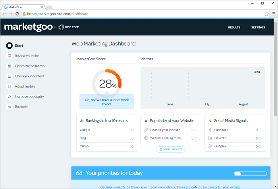Image resolution: width=278 pixels, height=189 pixels.
Task: Click the circle indicator next to Google+ count
Action: [x=260, y=146]
